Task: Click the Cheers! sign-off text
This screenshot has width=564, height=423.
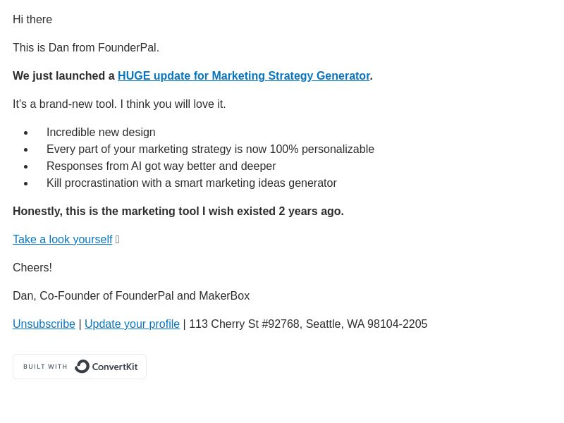Action: 32,268
